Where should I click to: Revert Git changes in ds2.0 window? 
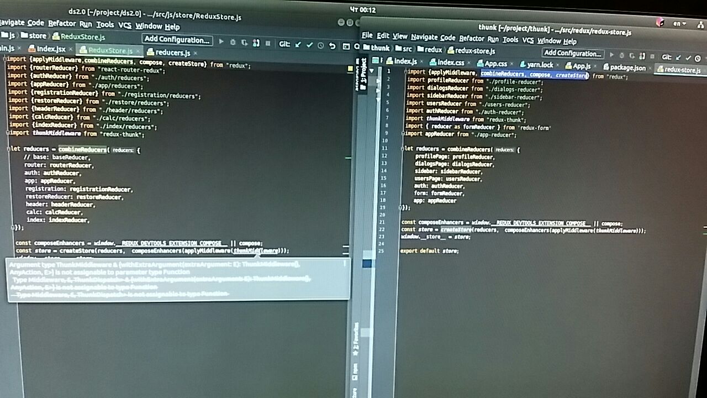coord(333,46)
